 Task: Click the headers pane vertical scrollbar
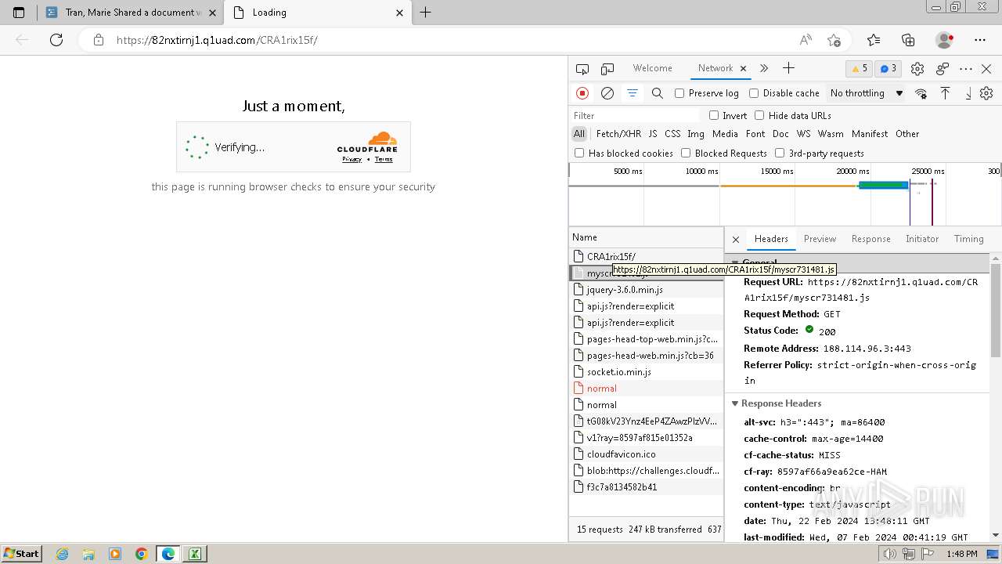pos(996,309)
